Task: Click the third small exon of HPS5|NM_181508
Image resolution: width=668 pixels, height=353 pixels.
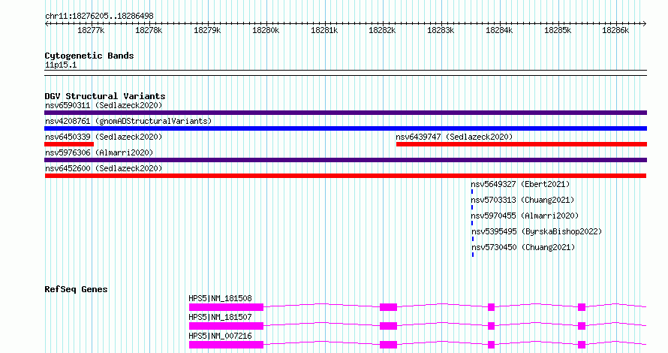Action: click(491, 307)
